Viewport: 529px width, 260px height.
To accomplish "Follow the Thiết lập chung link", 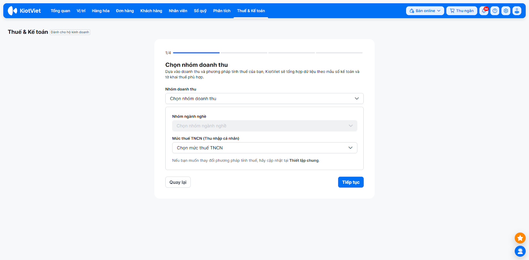I will 304,161.
